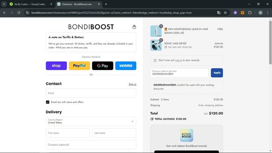Screen dimensions: 272x153
Task: Open the Chrome three-dot menu
Action: click(x=268, y=13)
